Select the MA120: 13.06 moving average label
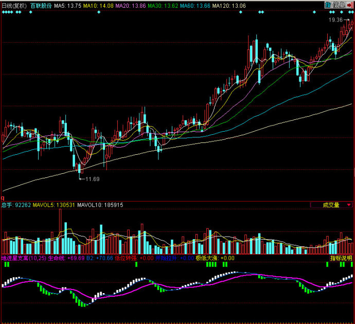Viewport: 355px width, 324px height. [229, 6]
